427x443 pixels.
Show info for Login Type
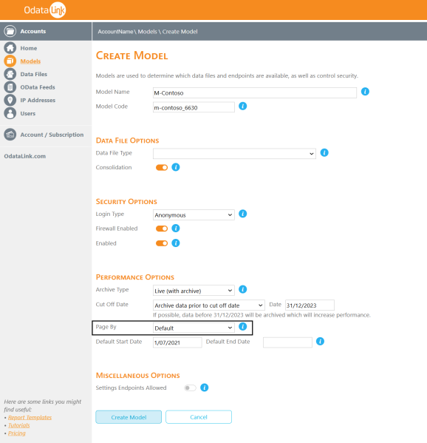(x=243, y=214)
